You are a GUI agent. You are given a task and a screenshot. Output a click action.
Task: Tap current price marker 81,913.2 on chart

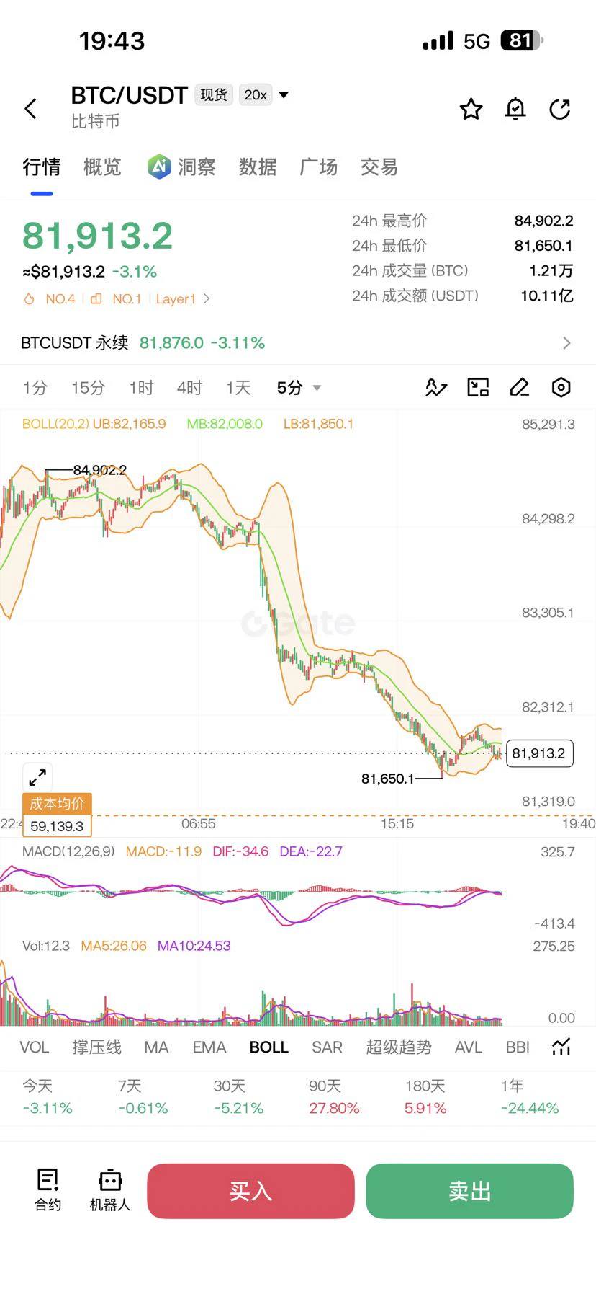pyautogui.click(x=540, y=753)
